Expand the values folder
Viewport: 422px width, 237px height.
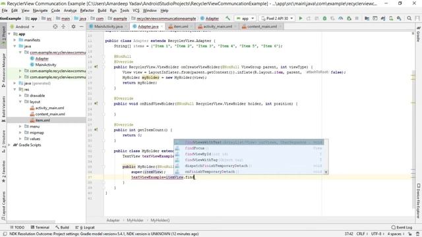(x=20, y=139)
